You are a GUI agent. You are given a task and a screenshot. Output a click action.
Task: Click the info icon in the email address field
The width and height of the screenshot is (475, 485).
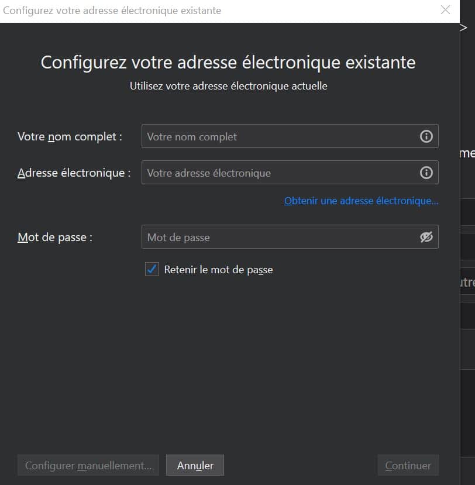[x=426, y=173]
